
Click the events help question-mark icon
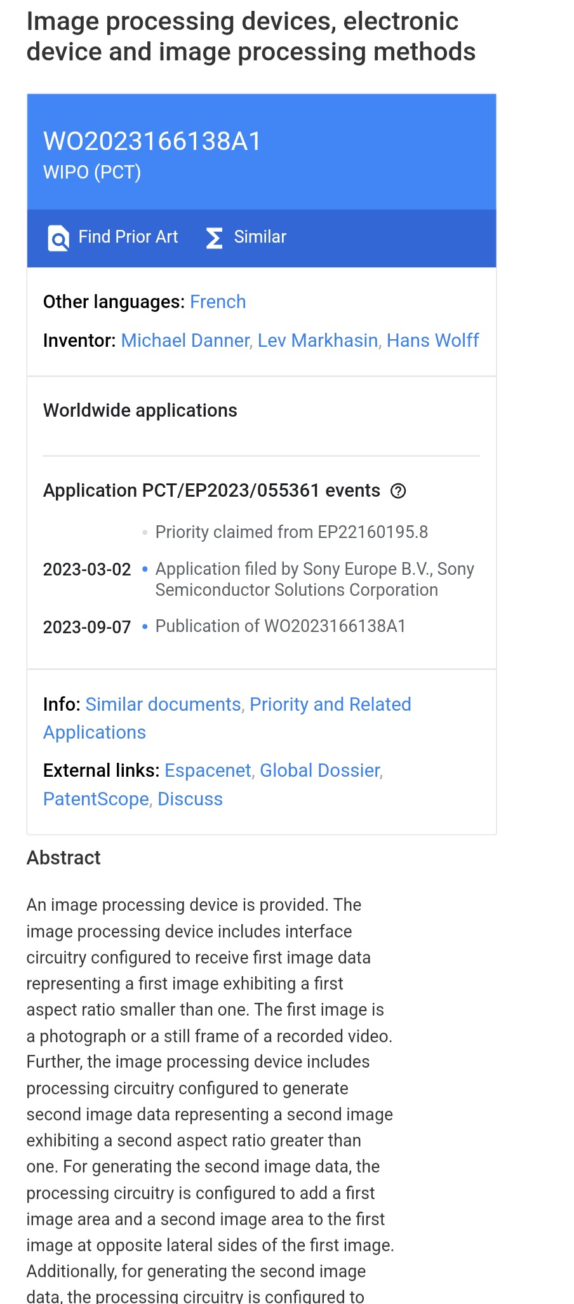click(x=398, y=491)
